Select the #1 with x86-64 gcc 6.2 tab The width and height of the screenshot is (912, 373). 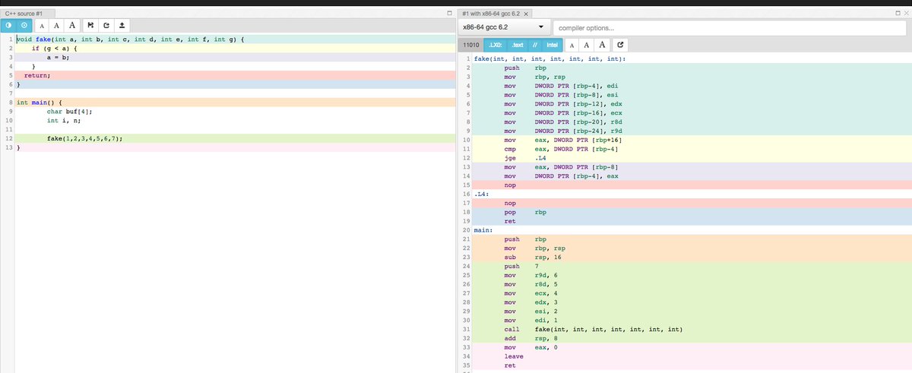(496, 14)
